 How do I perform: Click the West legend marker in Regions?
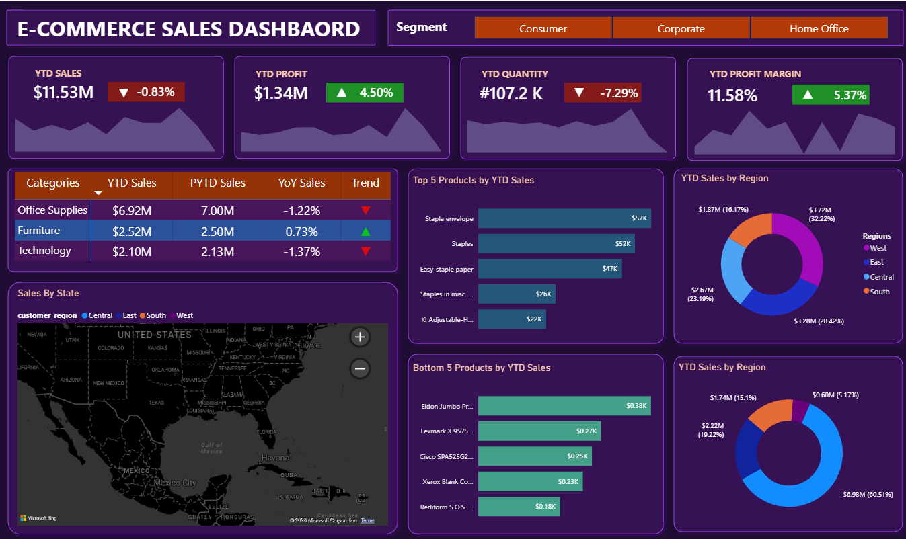click(x=866, y=248)
